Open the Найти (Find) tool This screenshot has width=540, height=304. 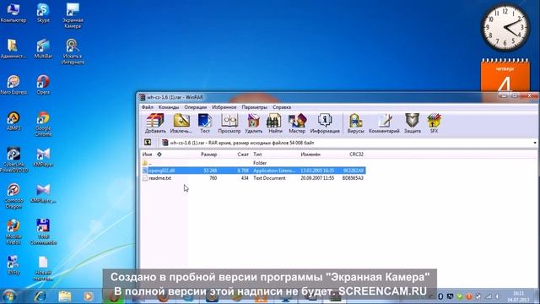pyautogui.click(x=275, y=123)
